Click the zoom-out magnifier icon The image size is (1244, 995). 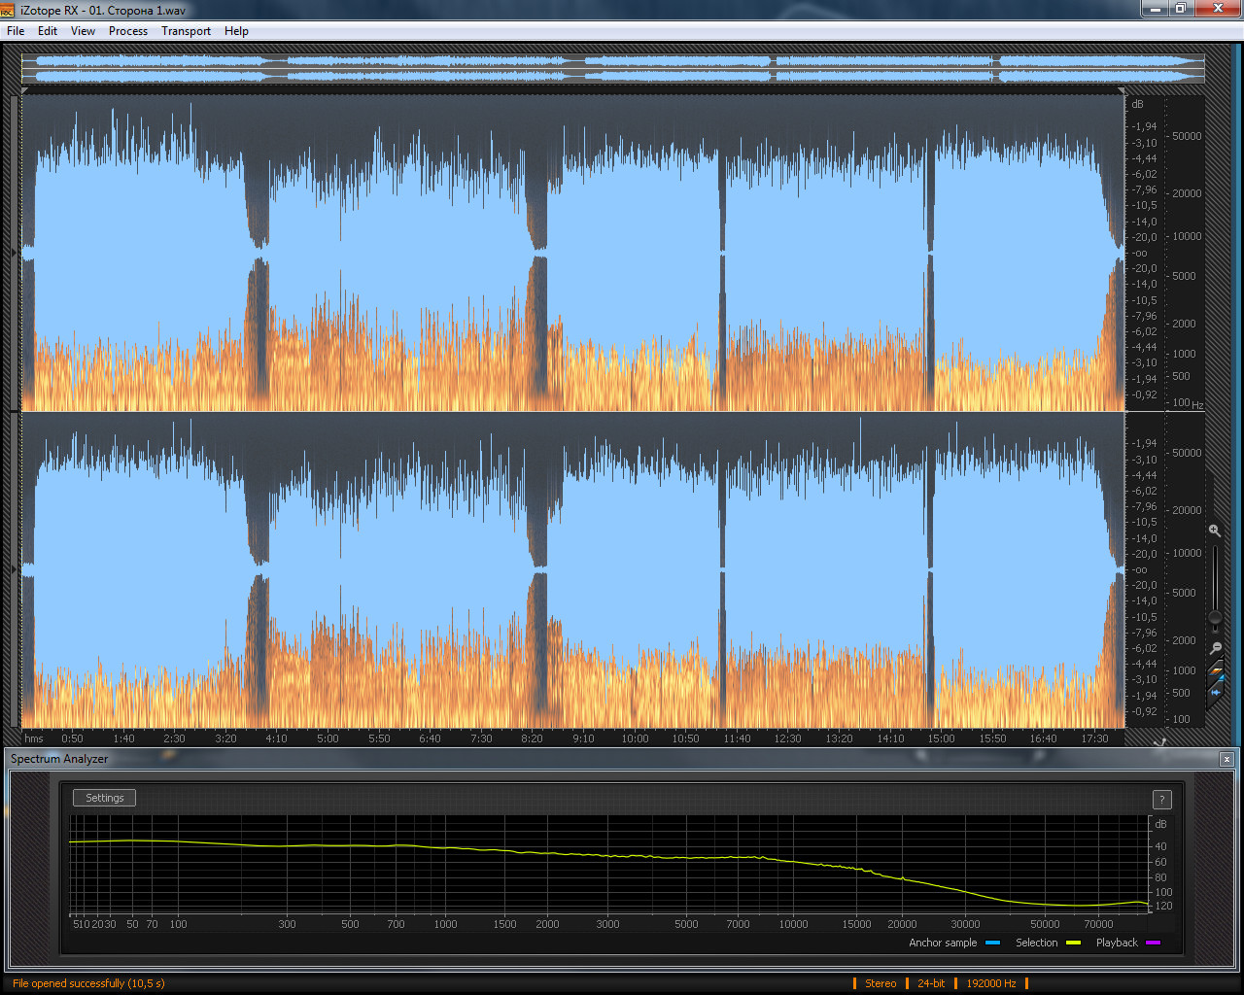1215,648
